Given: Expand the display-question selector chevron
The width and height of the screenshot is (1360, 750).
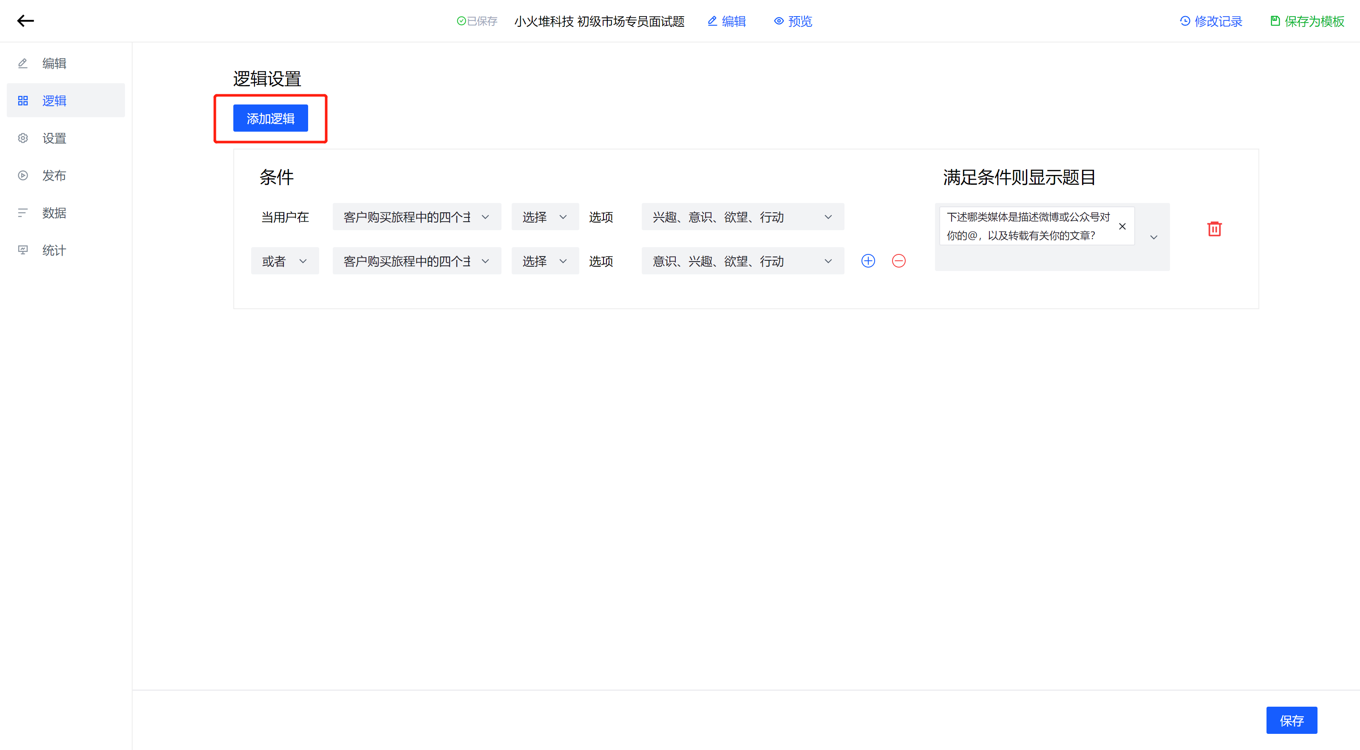Looking at the screenshot, I should point(1153,237).
